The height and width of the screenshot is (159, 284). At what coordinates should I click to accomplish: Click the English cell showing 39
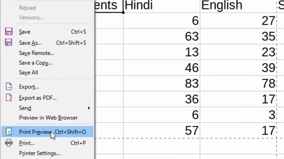click(x=238, y=68)
